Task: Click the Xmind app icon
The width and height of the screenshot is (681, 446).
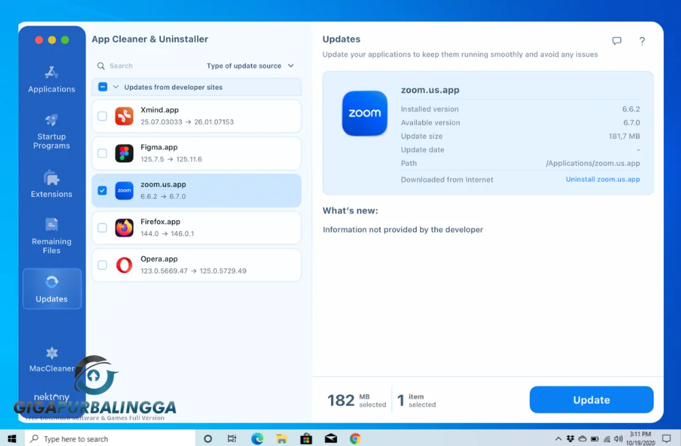Action: (124, 116)
